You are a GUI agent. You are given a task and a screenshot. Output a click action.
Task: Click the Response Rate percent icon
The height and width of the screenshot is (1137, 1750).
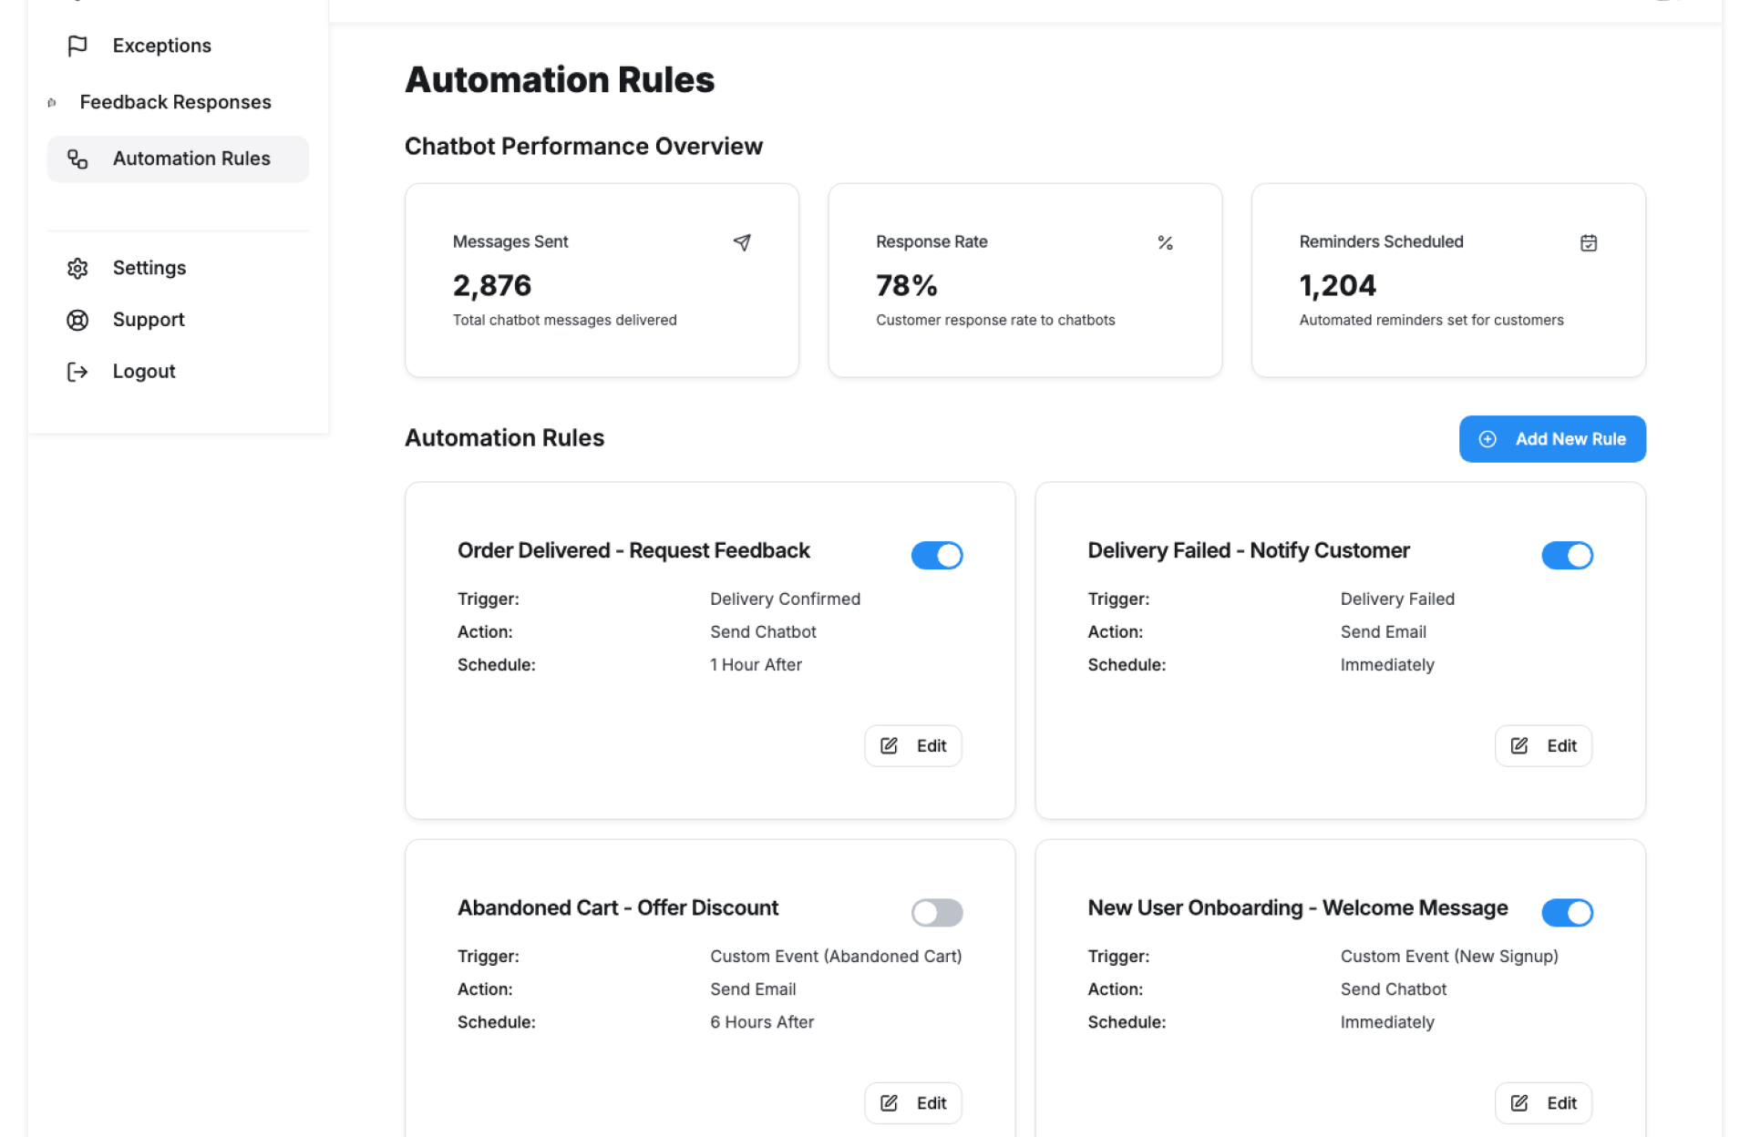1165,242
